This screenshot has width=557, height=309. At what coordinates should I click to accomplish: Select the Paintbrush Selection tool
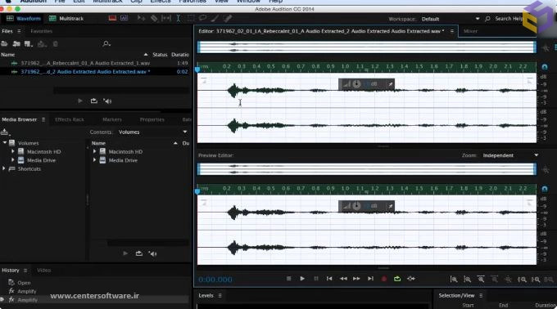215,18
